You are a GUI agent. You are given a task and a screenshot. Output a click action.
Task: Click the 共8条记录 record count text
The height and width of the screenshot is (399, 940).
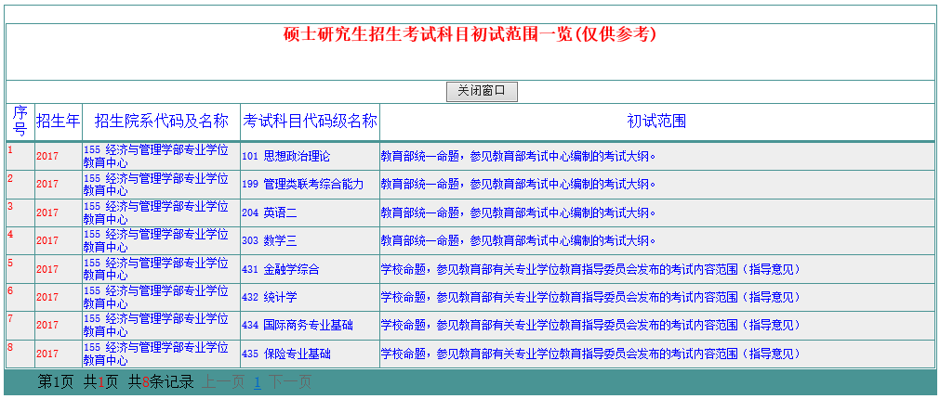pos(161,381)
